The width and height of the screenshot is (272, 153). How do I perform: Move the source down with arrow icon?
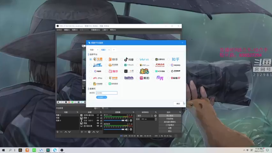click(x=98, y=132)
